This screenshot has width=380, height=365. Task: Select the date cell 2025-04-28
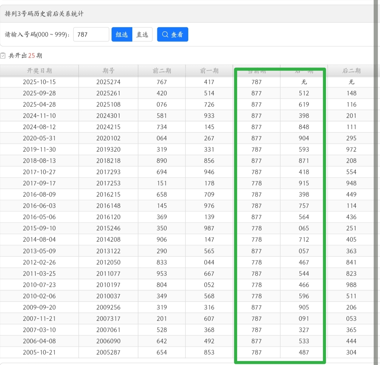pos(39,104)
